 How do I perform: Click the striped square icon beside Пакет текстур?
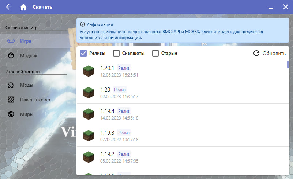[11, 100]
